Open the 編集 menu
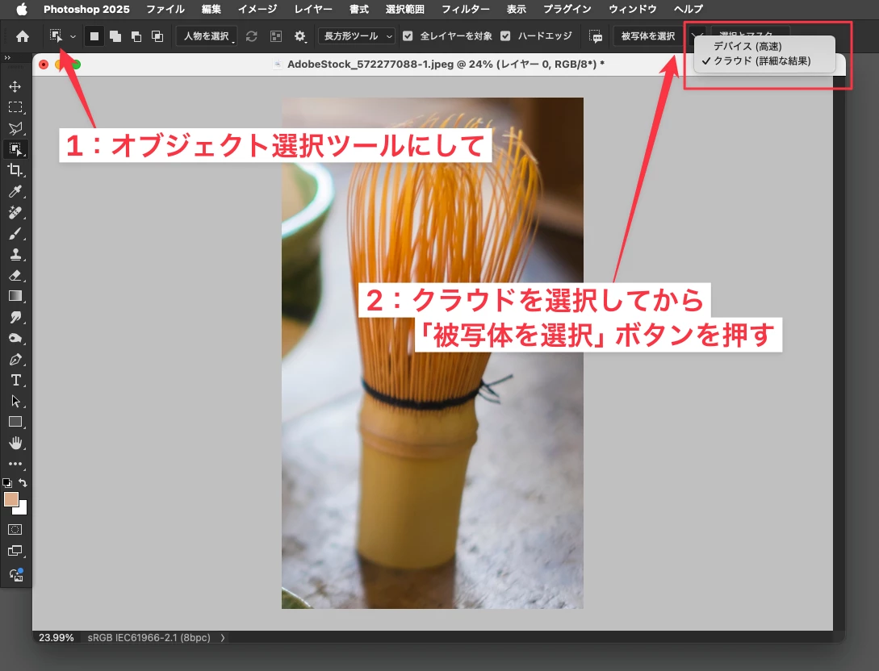Viewport: 879px width, 671px height. pos(211,9)
